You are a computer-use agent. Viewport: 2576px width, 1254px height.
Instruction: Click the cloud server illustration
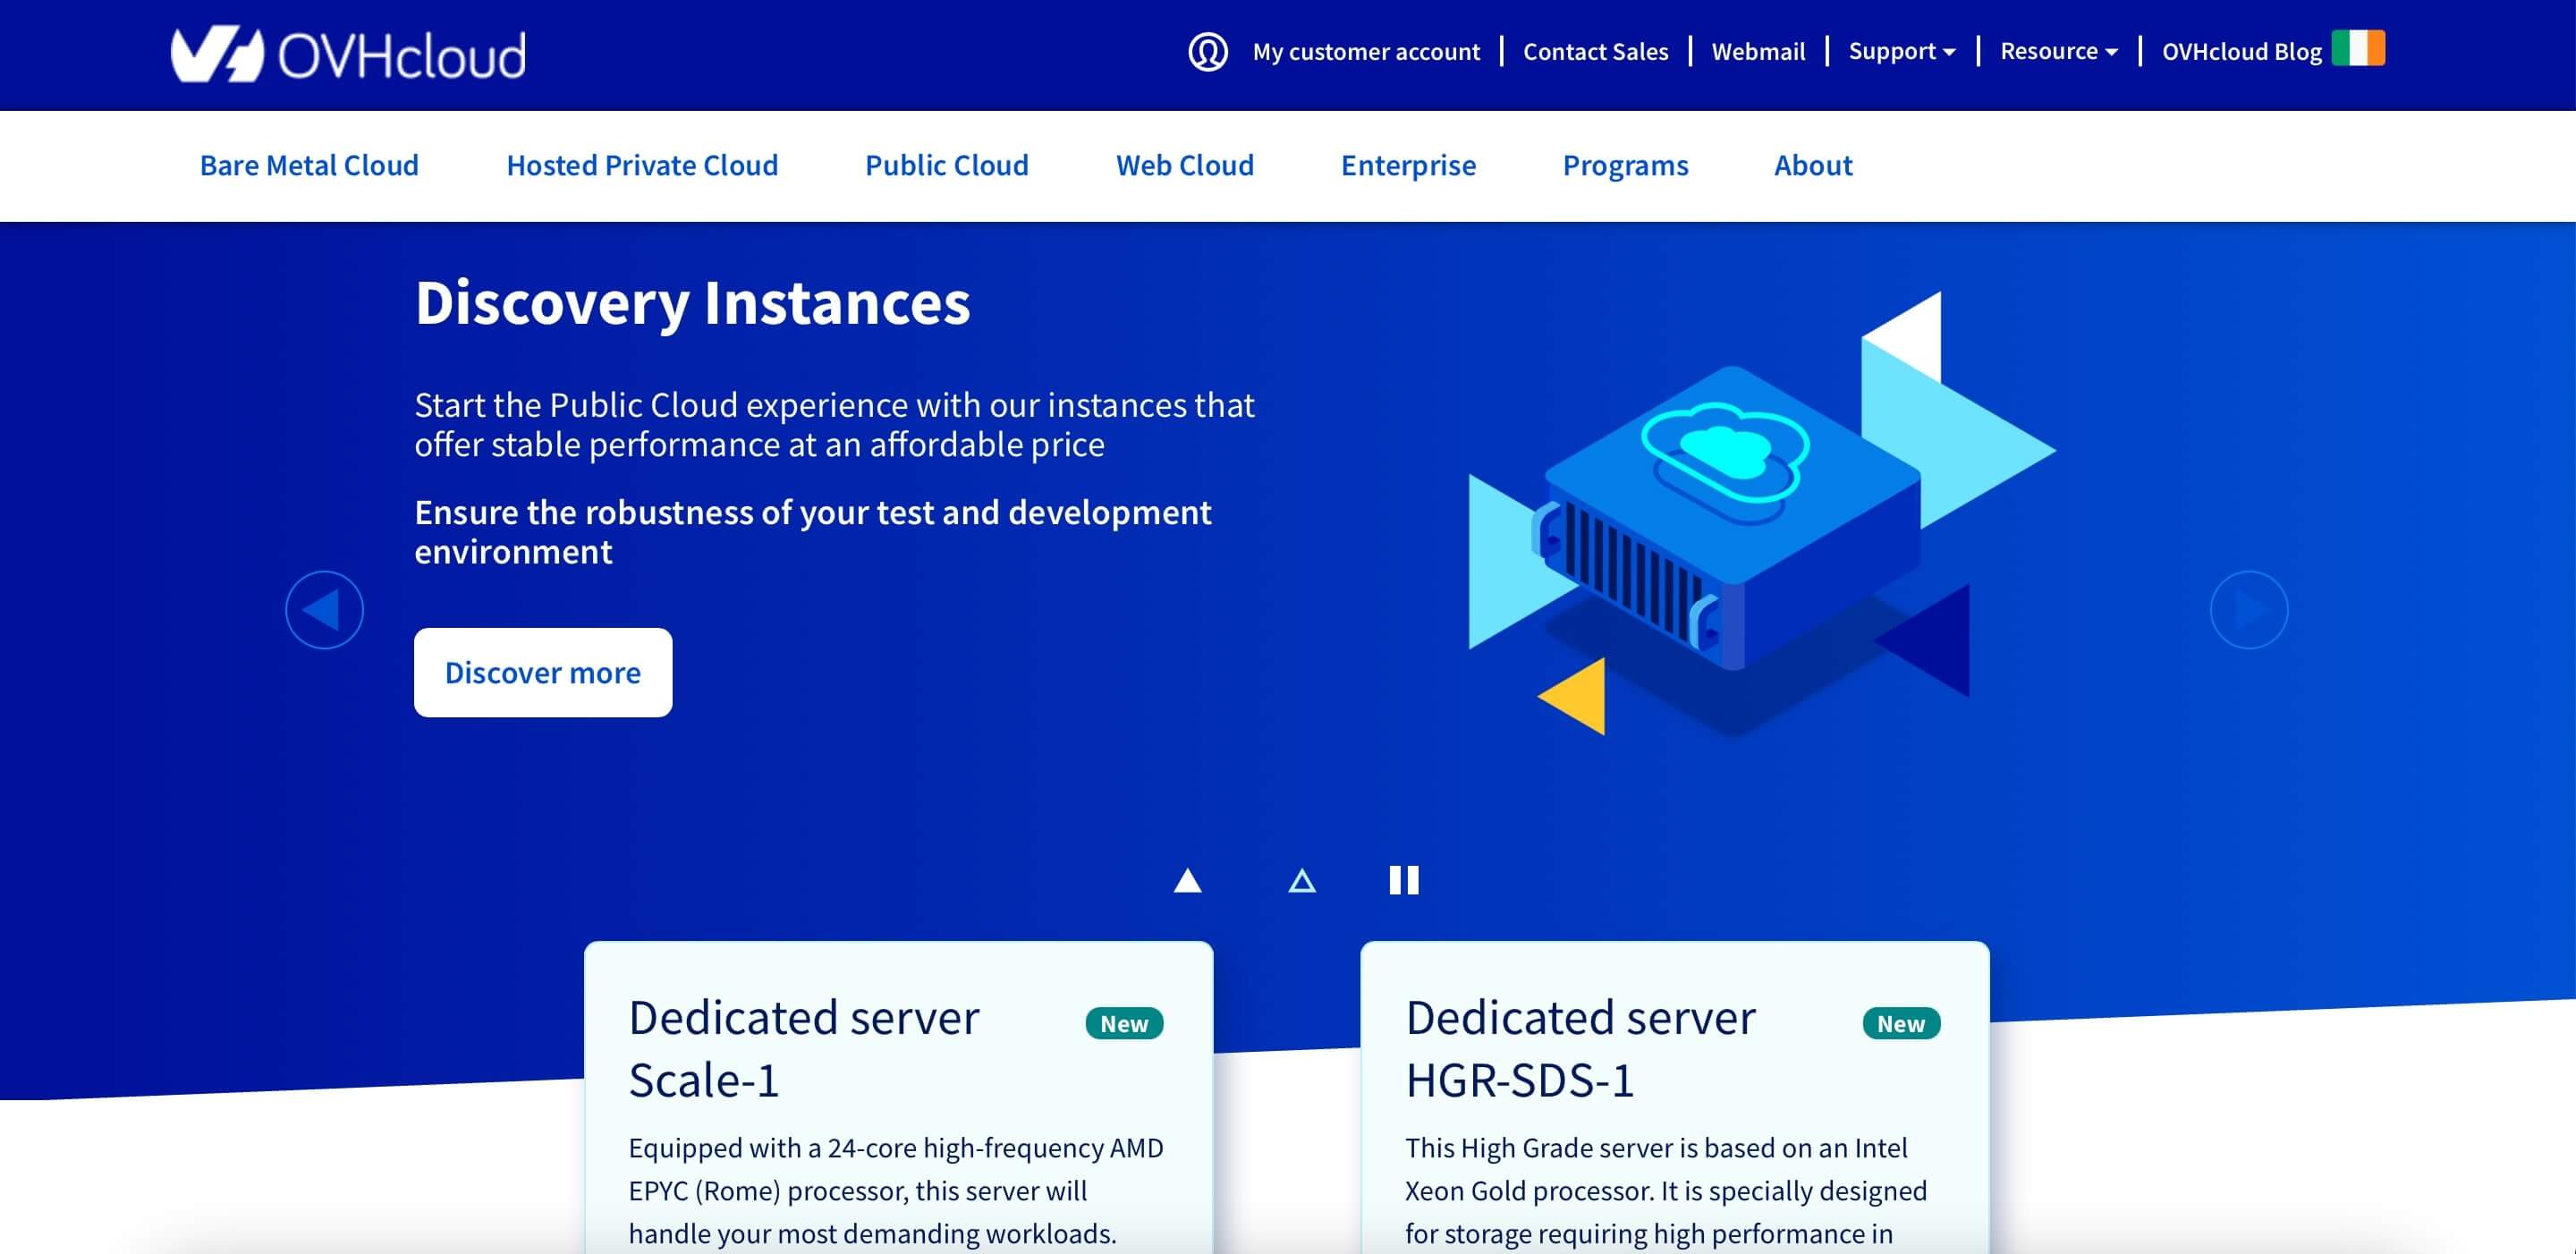[x=1760, y=515]
